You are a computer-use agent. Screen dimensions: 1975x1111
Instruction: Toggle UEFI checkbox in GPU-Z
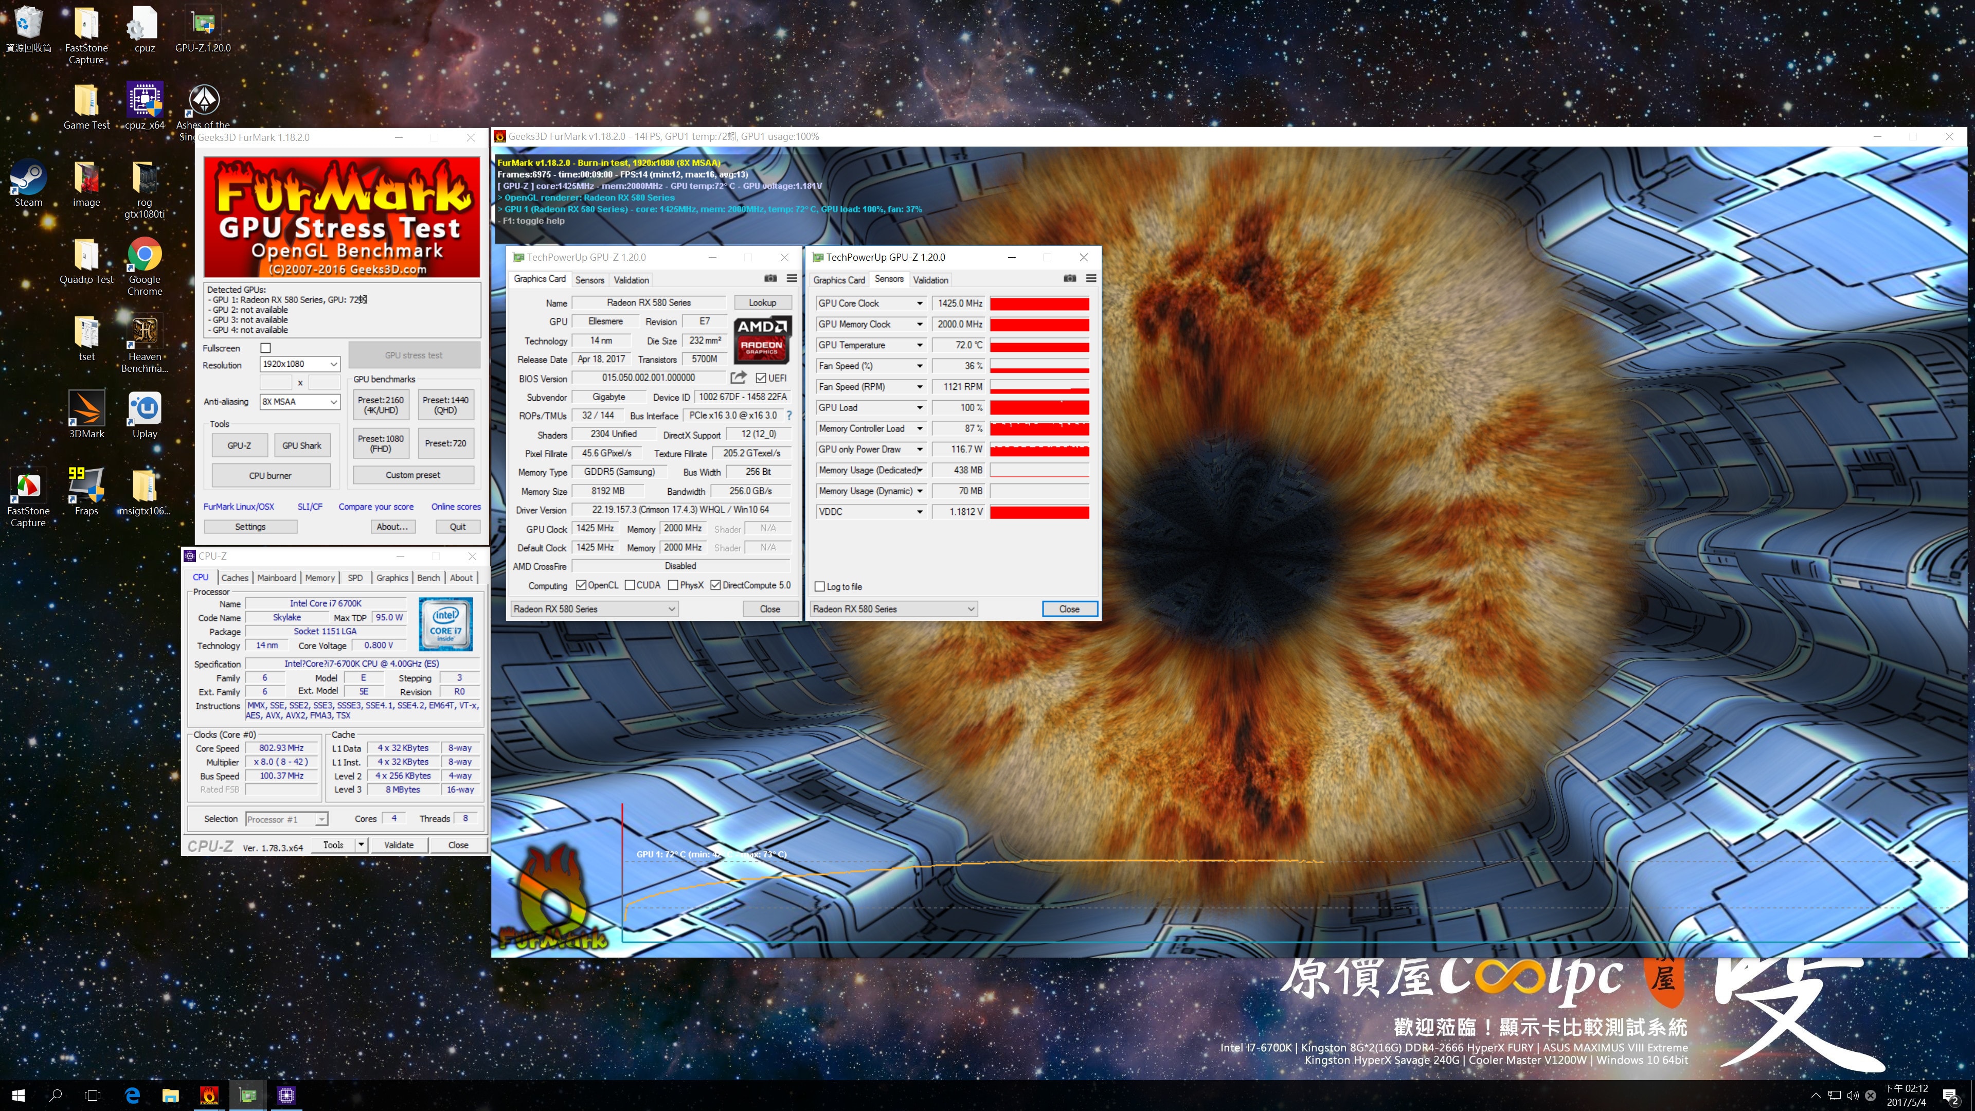point(761,378)
